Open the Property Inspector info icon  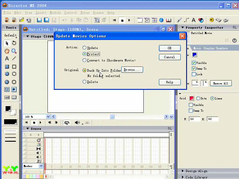(x=161, y=20)
